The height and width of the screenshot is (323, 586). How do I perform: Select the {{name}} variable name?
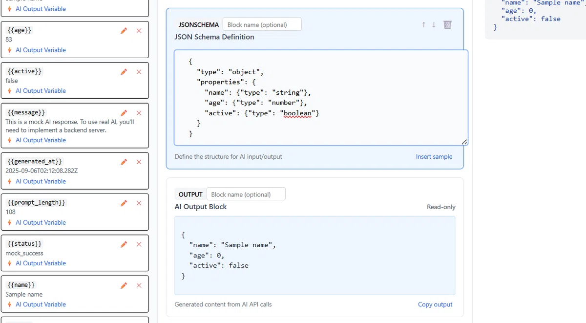coord(21,284)
